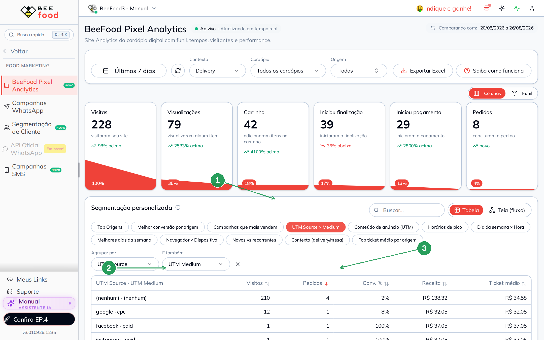Open the Origem Todas selector
544x340 pixels.
click(x=359, y=71)
